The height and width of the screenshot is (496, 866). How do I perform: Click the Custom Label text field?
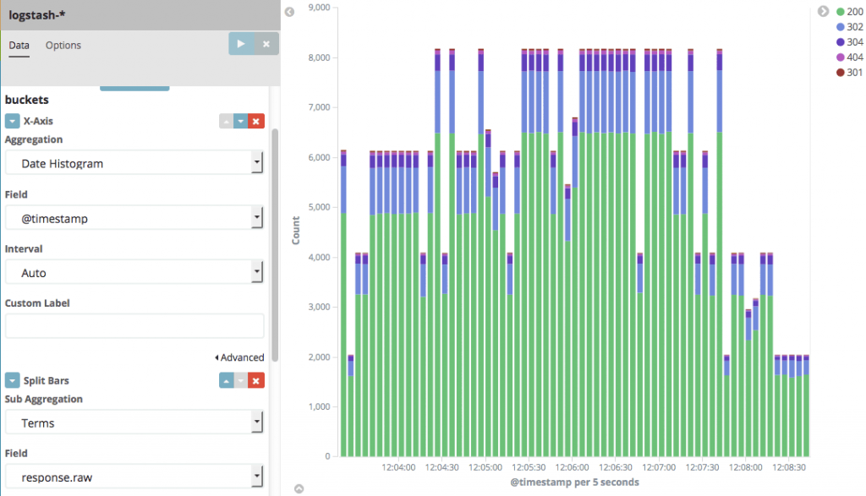click(x=135, y=326)
